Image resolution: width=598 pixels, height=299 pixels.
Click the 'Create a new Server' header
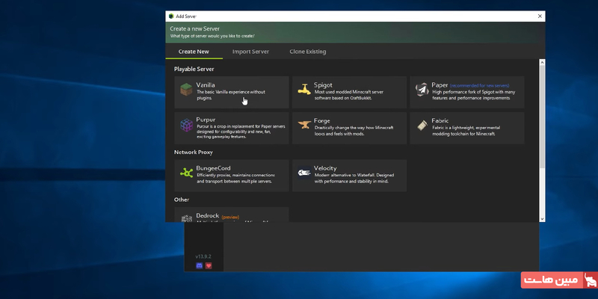(x=195, y=28)
